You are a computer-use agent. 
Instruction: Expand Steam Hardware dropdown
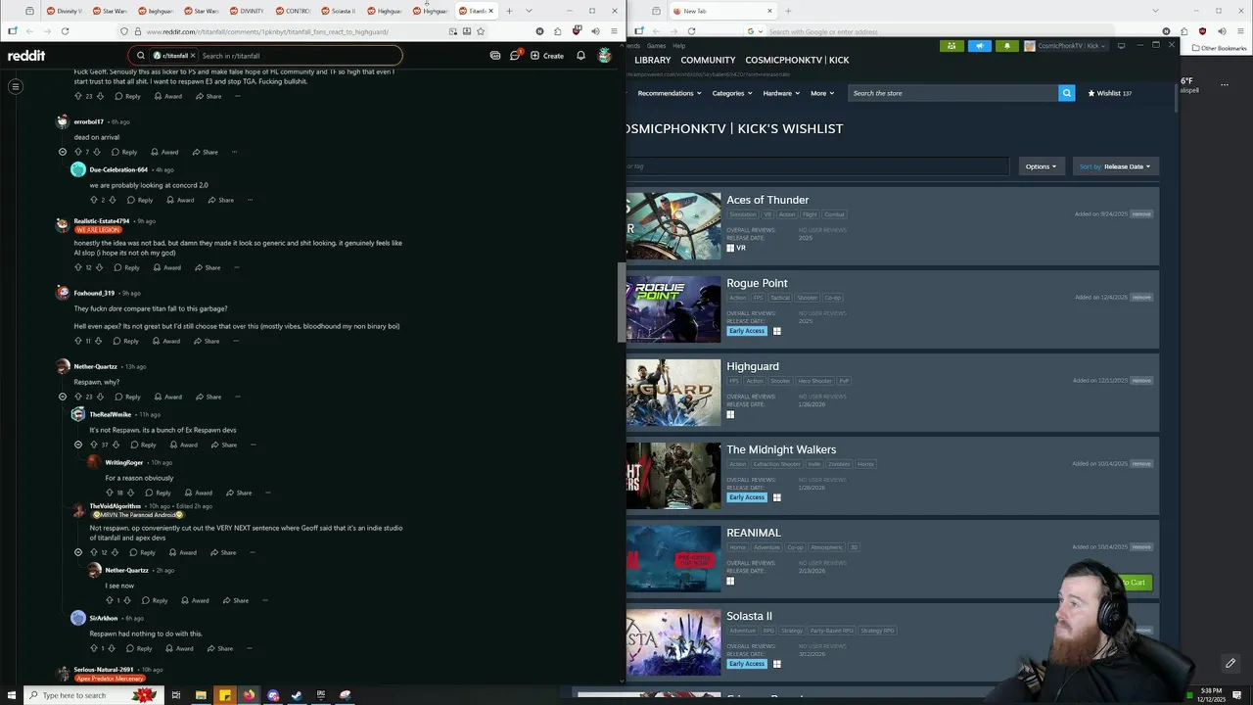(x=781, y=93)
